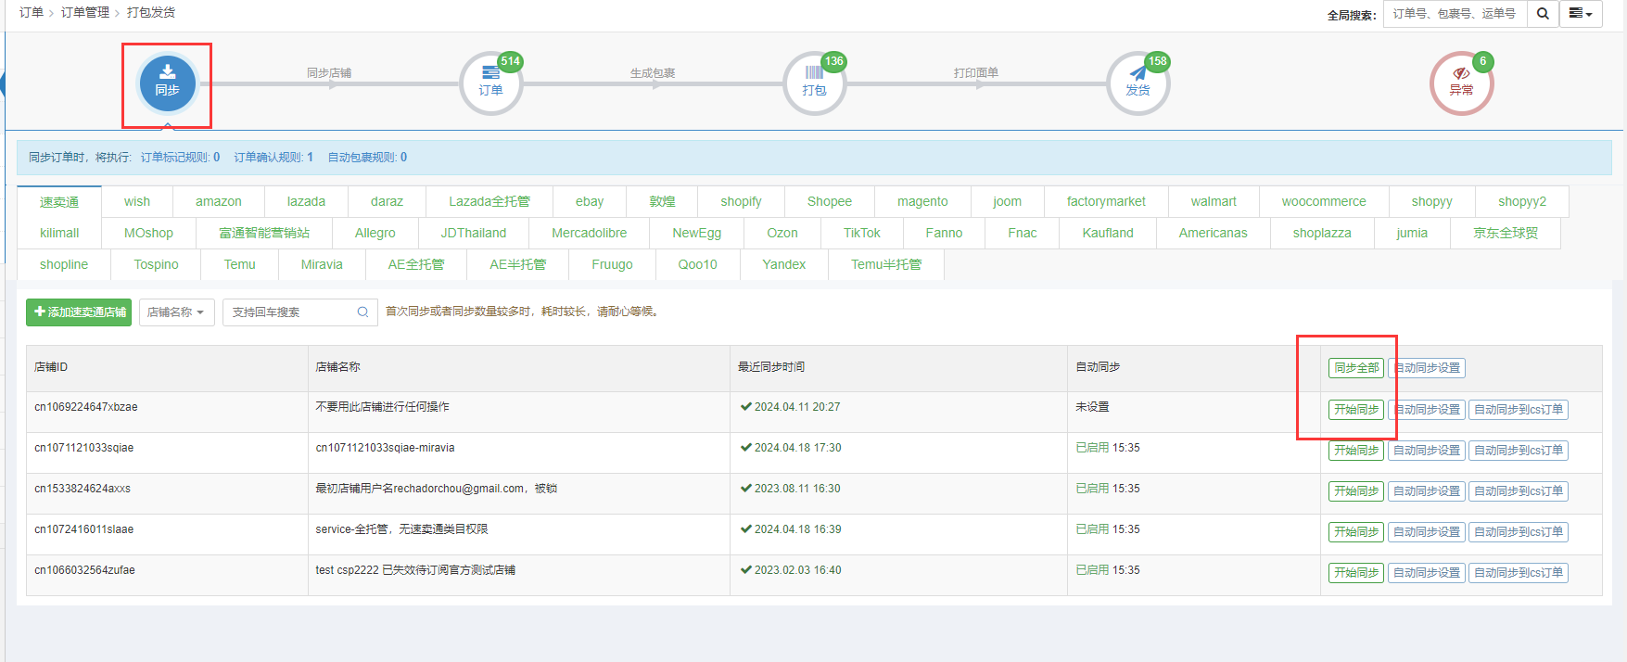Open the 打包 step with 136 badge
Viewport: 1627px width, 662px height.
coord(814,83)
